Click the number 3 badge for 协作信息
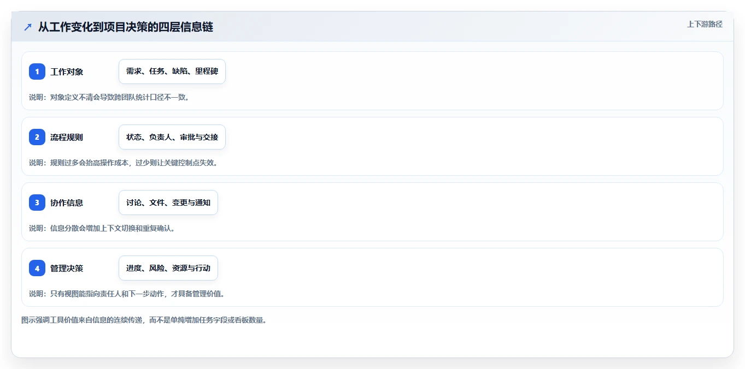Viewport: 745px width, 369px height. [37, 203]
